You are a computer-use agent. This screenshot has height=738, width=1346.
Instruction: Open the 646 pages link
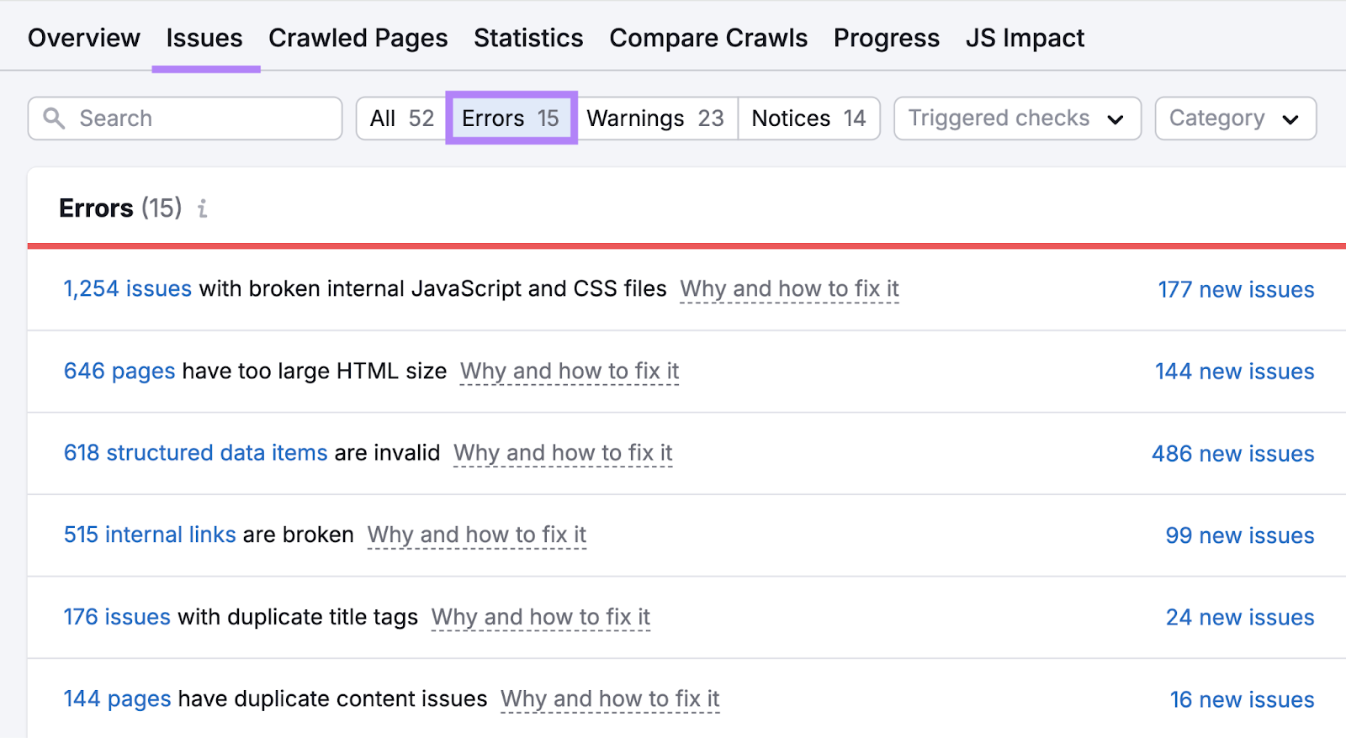point(119,371)
